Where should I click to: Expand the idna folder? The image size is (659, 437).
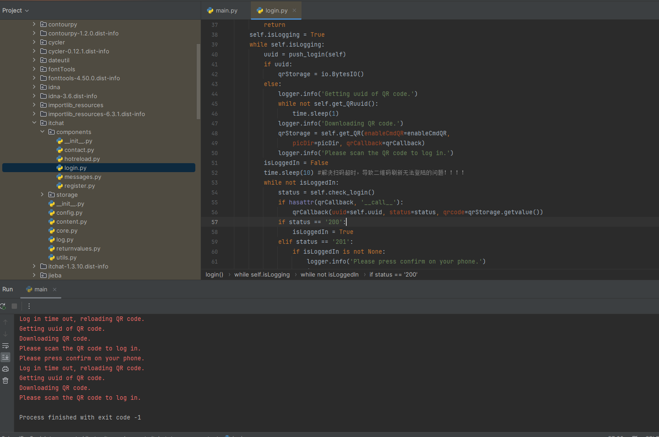pyautogui.click(x=34, y=87)
